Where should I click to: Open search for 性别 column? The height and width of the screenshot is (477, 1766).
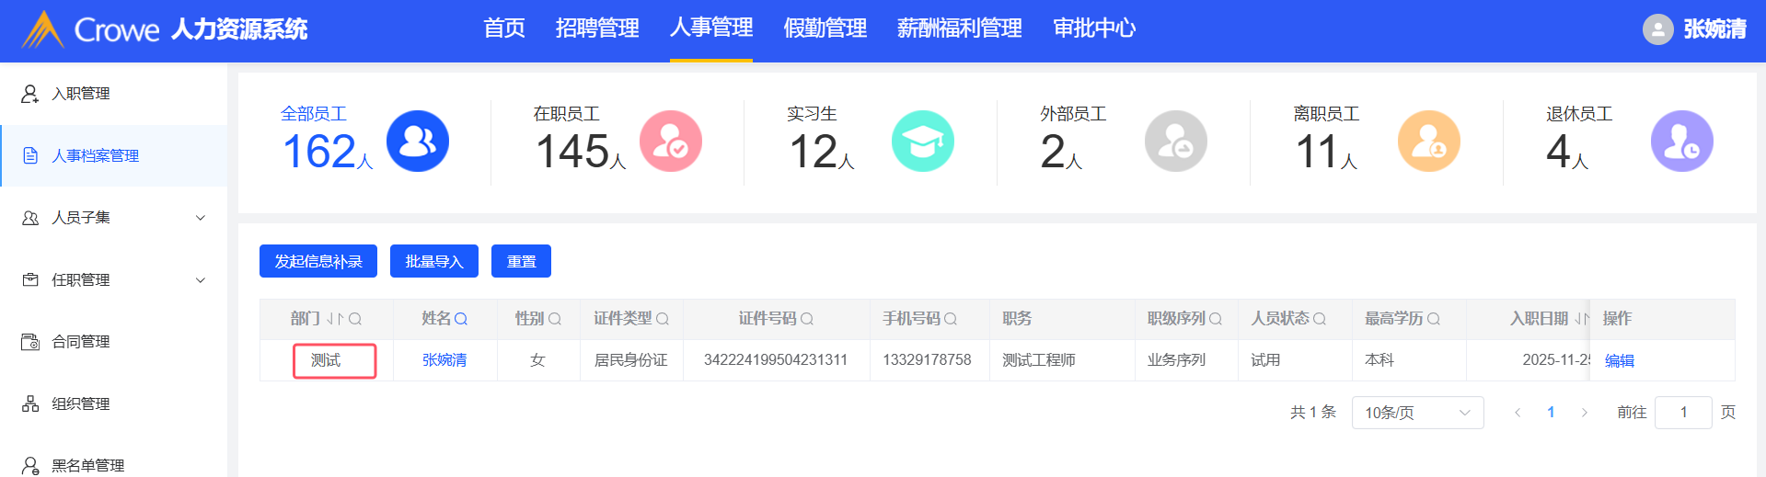tap(555, 319)
